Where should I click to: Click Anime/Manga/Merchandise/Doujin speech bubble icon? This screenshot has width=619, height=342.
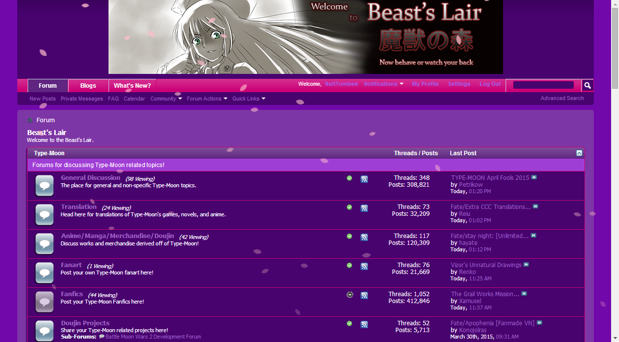(44, 244)
